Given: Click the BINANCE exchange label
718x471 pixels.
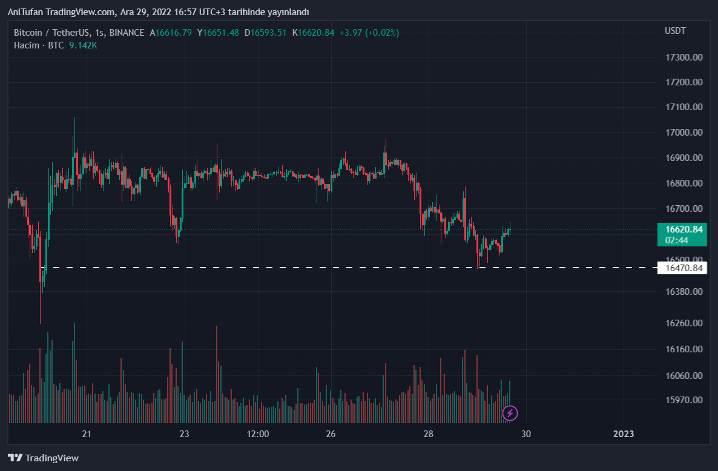Looking at the screenshot, I should (x=127, y=33).
